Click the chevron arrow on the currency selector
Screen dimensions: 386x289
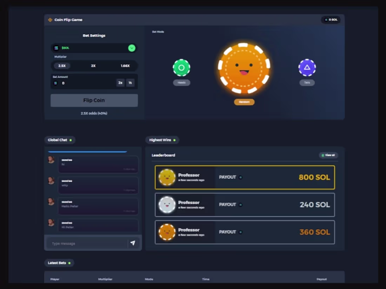(132, 48)
